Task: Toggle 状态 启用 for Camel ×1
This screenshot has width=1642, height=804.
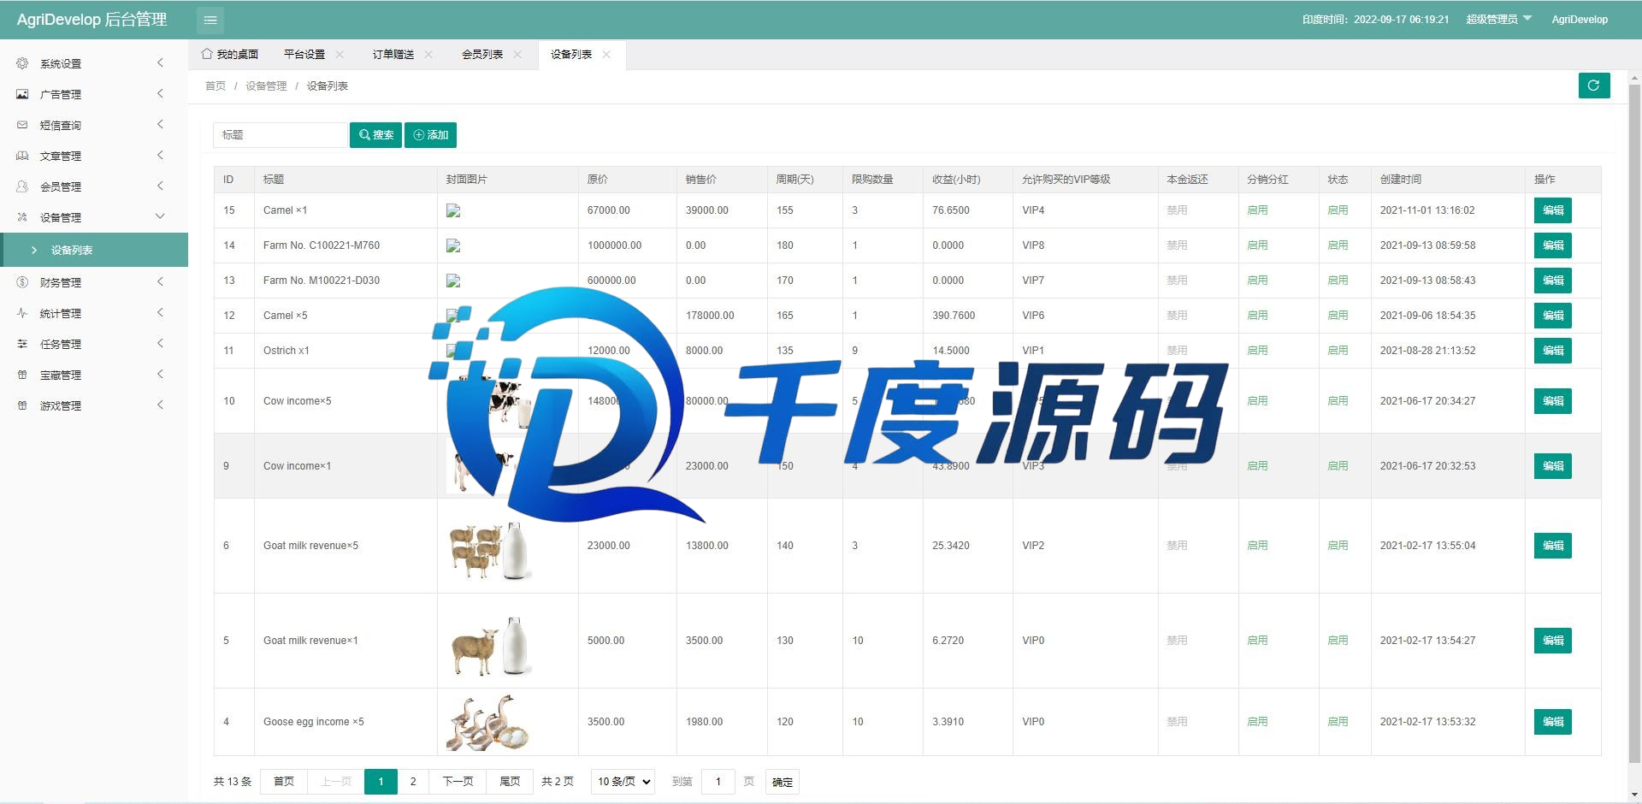Action: coord(1338,210)
